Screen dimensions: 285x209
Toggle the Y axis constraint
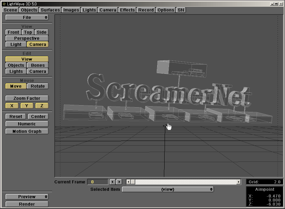click(x=27, y=106)
